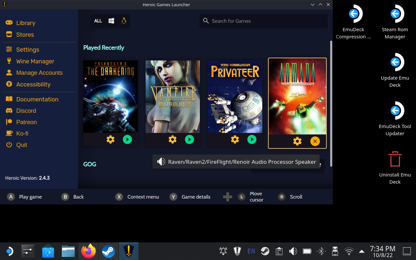The width and height of the screenshot is (416, 260).
Task: Stop Wing Commander Armada with X button
Action: [315, 141]
